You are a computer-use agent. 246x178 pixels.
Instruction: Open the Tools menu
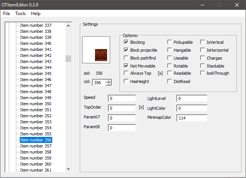[x=20, y=14]
